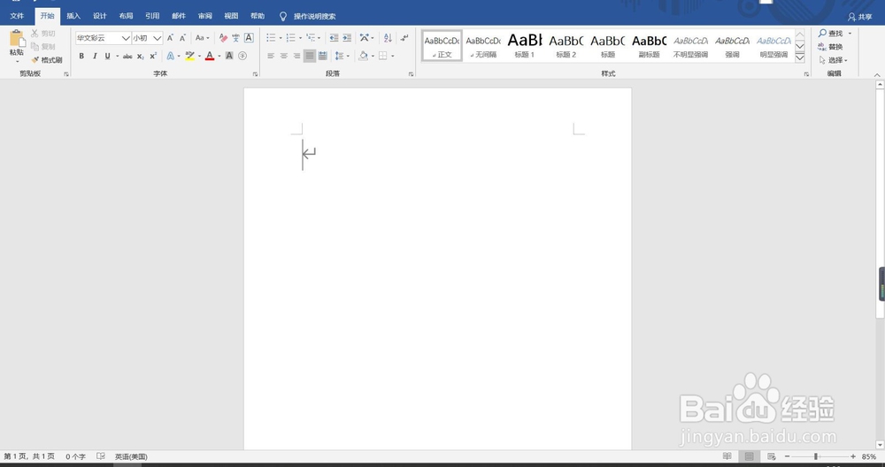Click the 英语(美国) language status

point(131,457)
